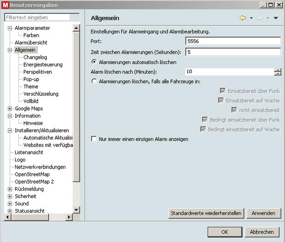Enable 'Nur immer einen einzigen Alarm anzeigen'

94,139
